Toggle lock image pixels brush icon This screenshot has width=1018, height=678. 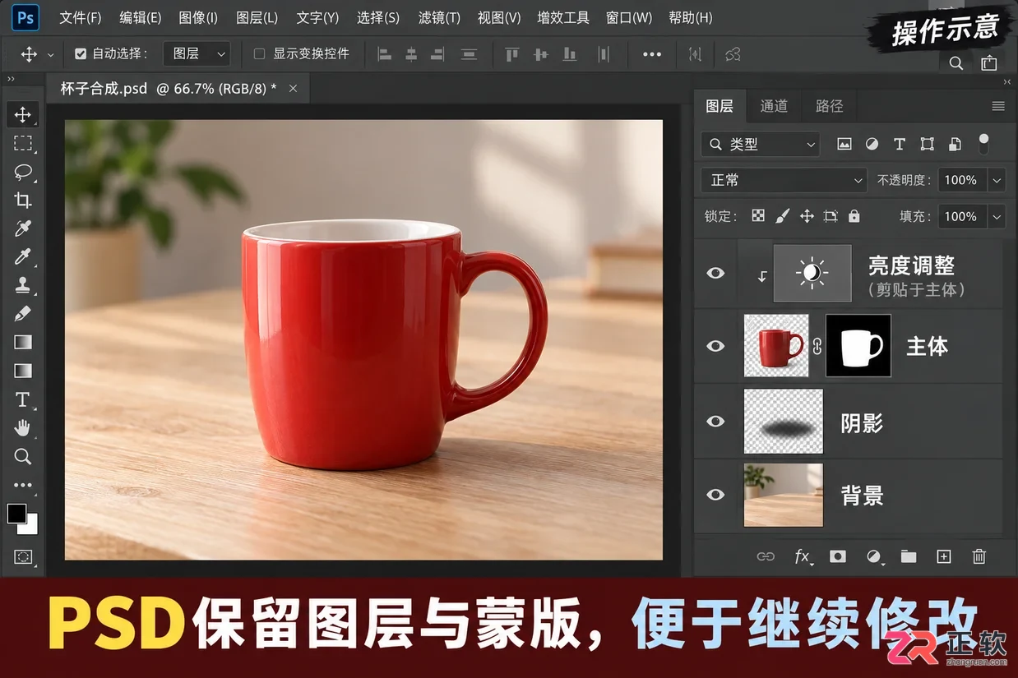pos(782,216)
